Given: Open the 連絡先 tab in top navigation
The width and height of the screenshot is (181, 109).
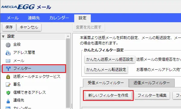Looking at the screenshot, I should click(x=34, y=18).
